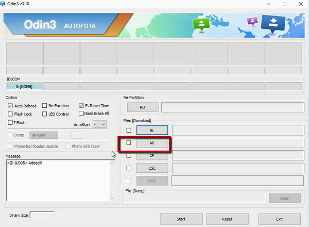This screenshot has width=309, height=227.
Task: Click the AP file button
Action: pos(152,143)
